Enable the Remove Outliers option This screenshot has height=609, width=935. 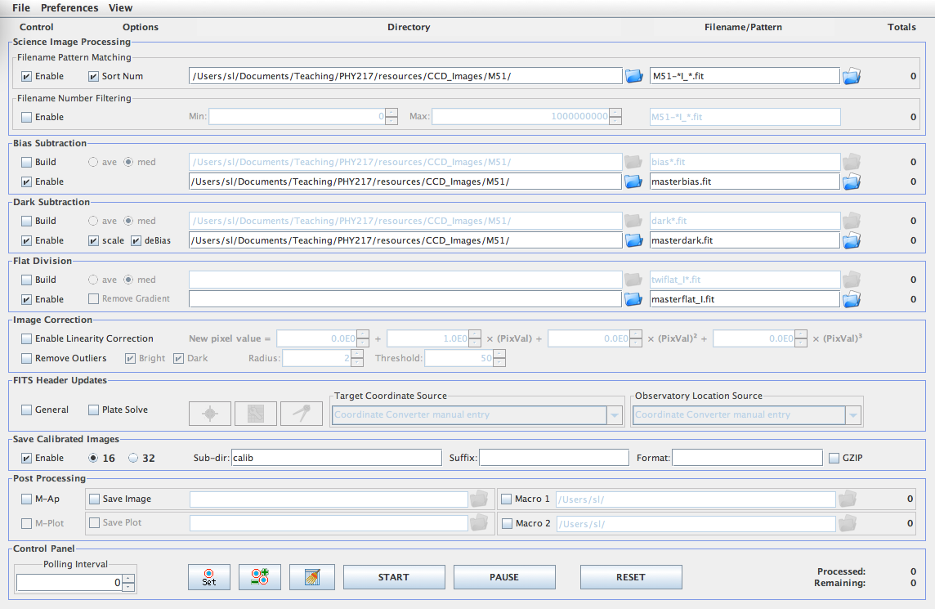(x=26, y=359)
